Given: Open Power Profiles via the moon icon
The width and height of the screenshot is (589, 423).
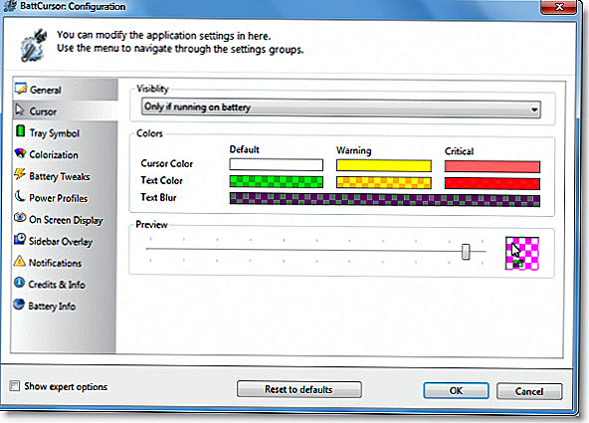Looking at the screenshot, I should [20, 196].
